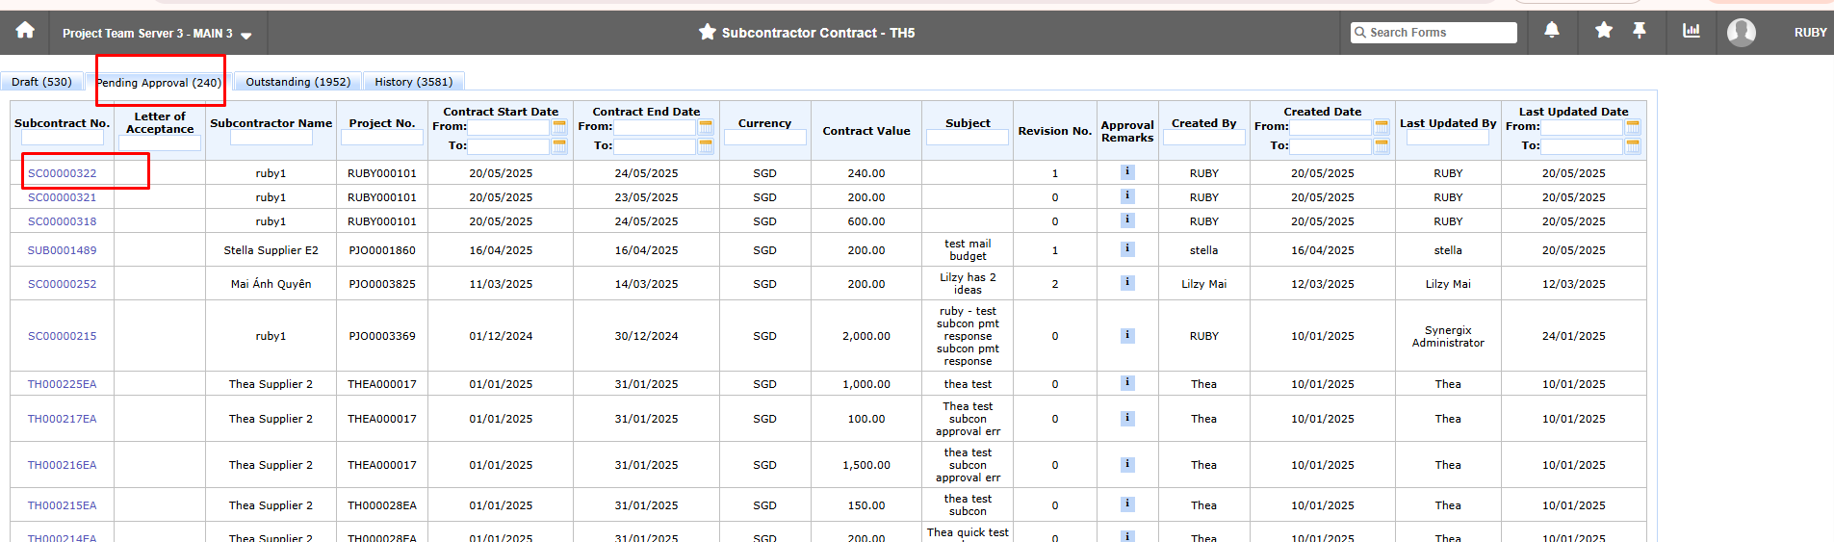Viewport: 1834px width, 542px height.
Task: Open Contract Start Date From calendar
Action: point(559,127)
